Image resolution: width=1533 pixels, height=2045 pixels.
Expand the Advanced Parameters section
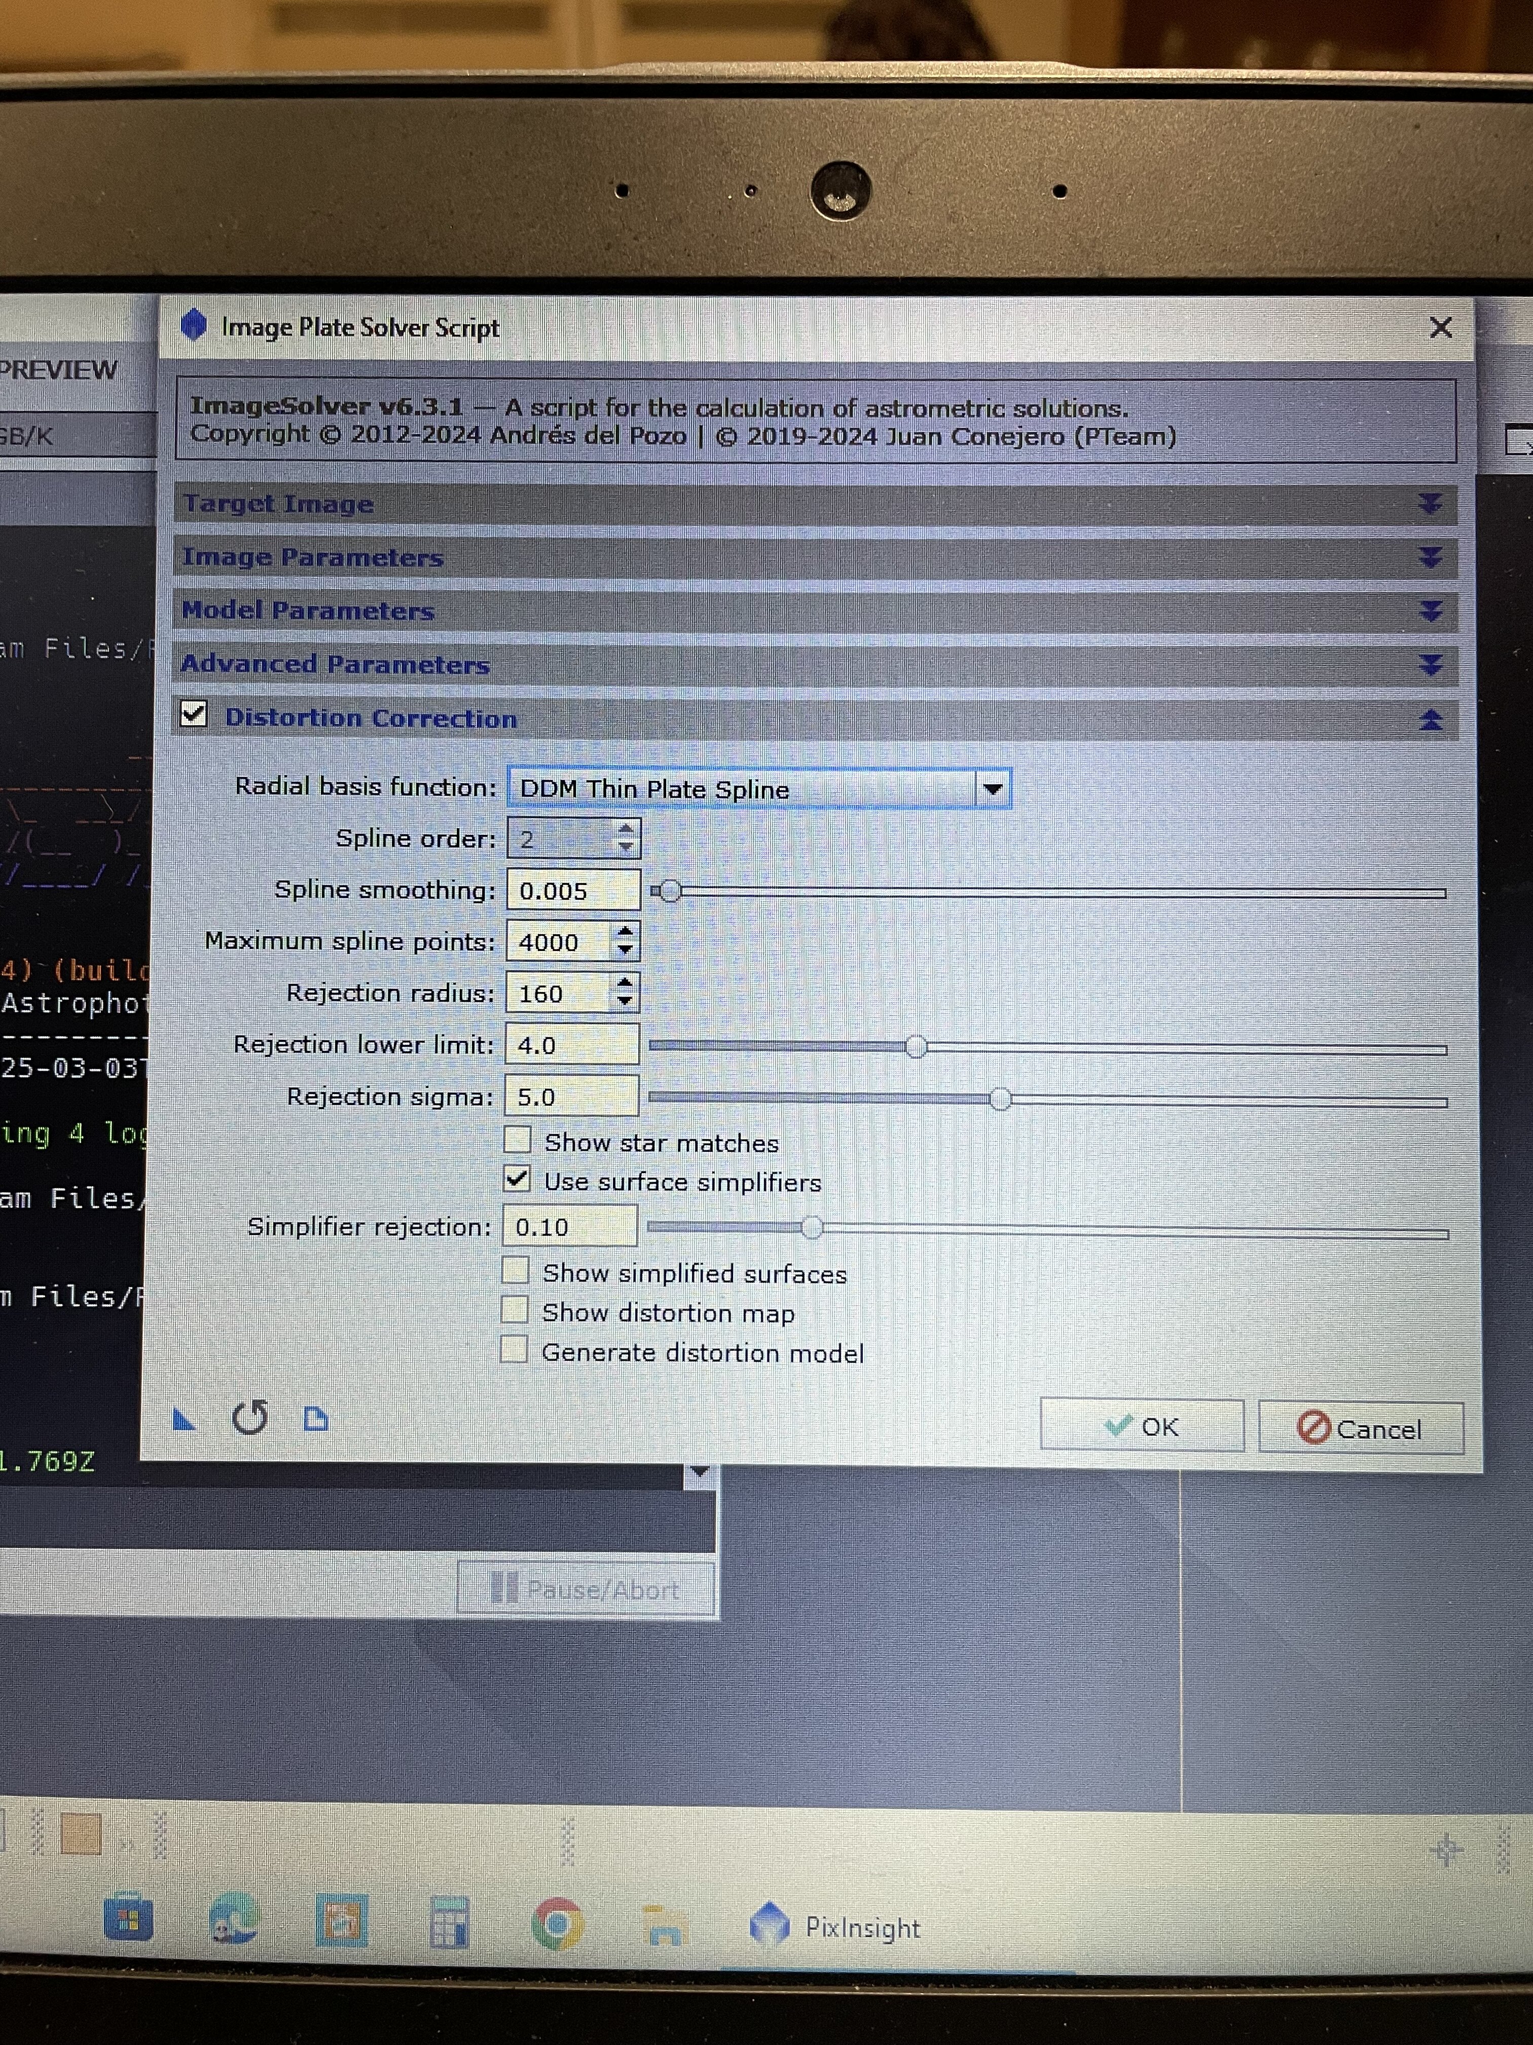point(1431,665)
